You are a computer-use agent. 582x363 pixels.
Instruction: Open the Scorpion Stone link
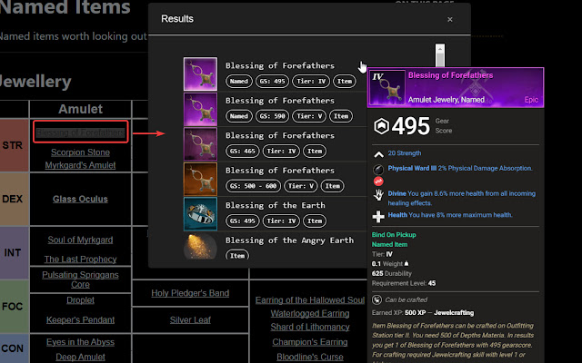[x=80, y=152]
